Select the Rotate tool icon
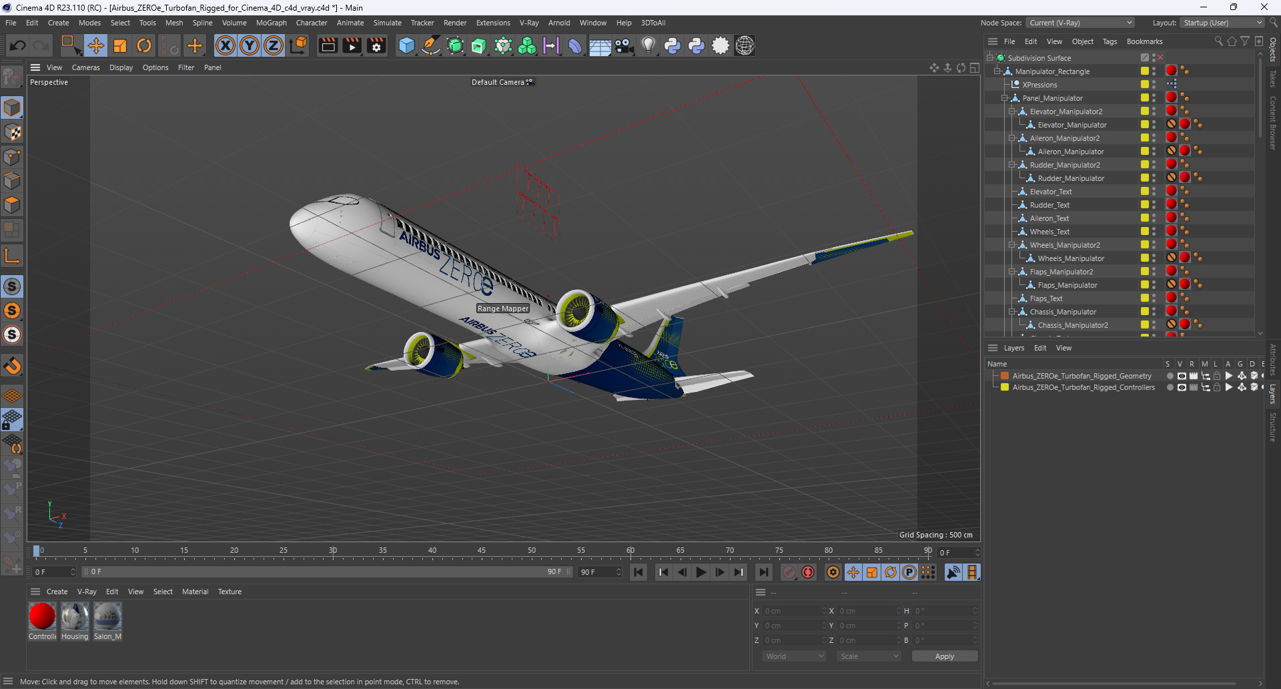 coord(144,45)
